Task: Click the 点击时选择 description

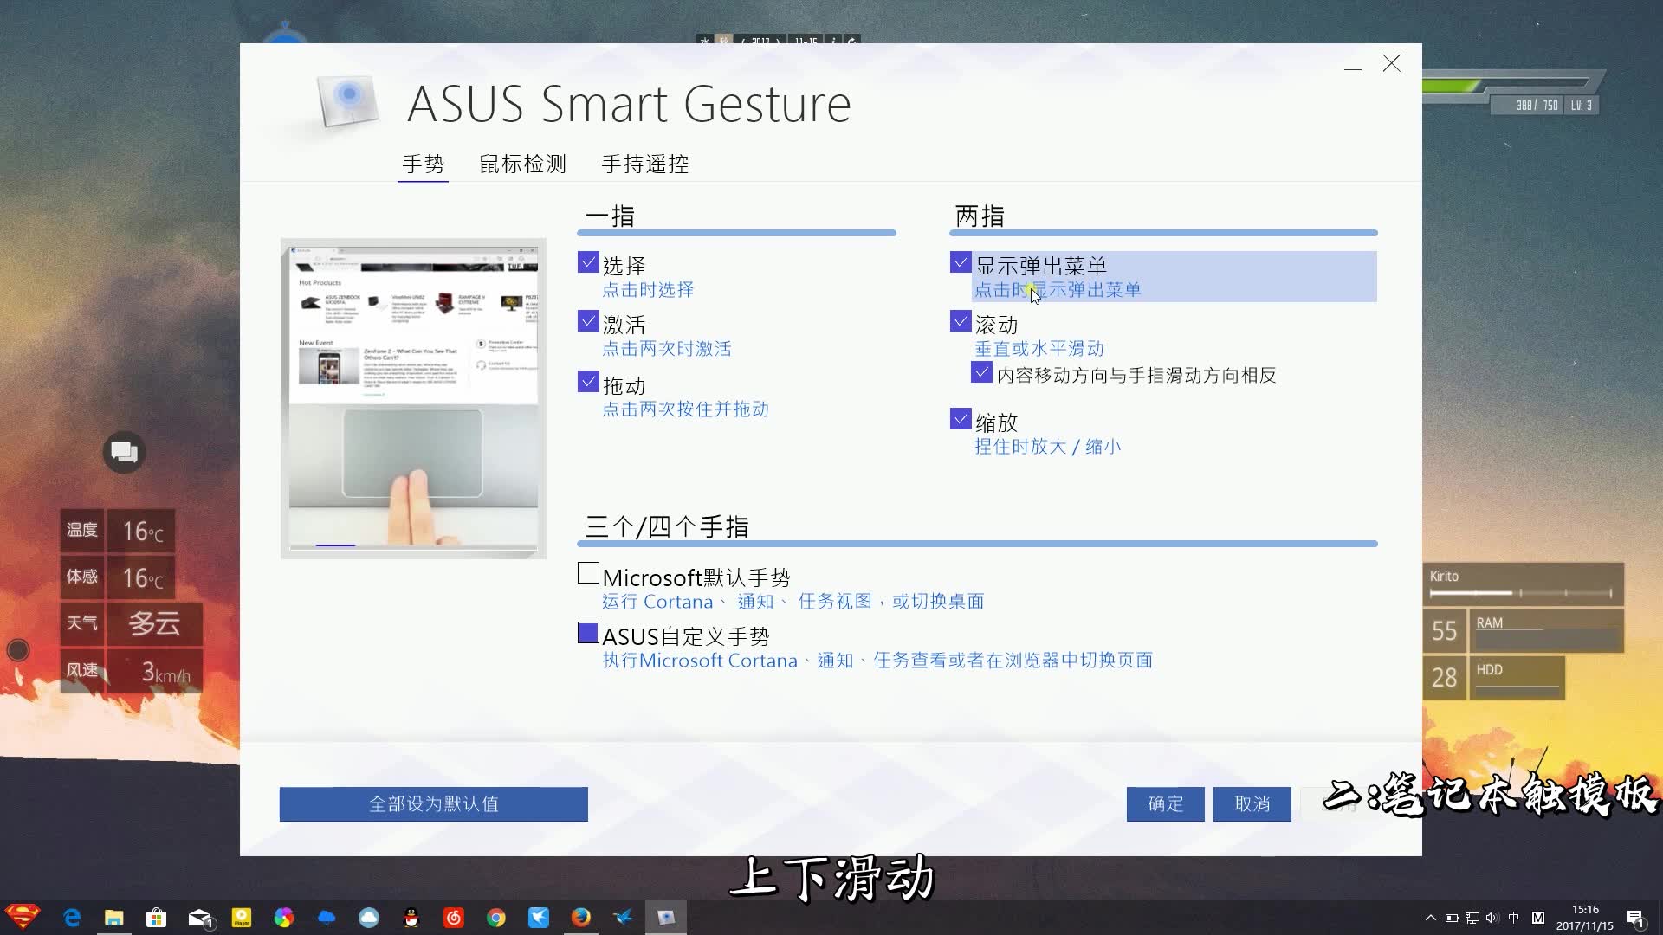Action: [648, 290]
